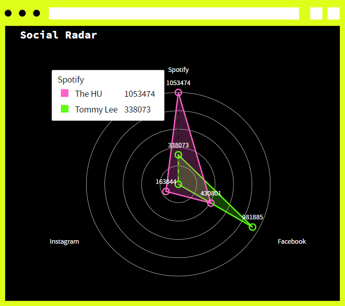Click the Facebook axis label

[x=292, y=242]
